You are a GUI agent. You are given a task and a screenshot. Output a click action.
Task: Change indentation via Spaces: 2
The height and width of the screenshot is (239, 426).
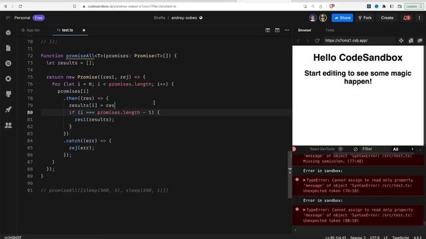tap(358, 238)
